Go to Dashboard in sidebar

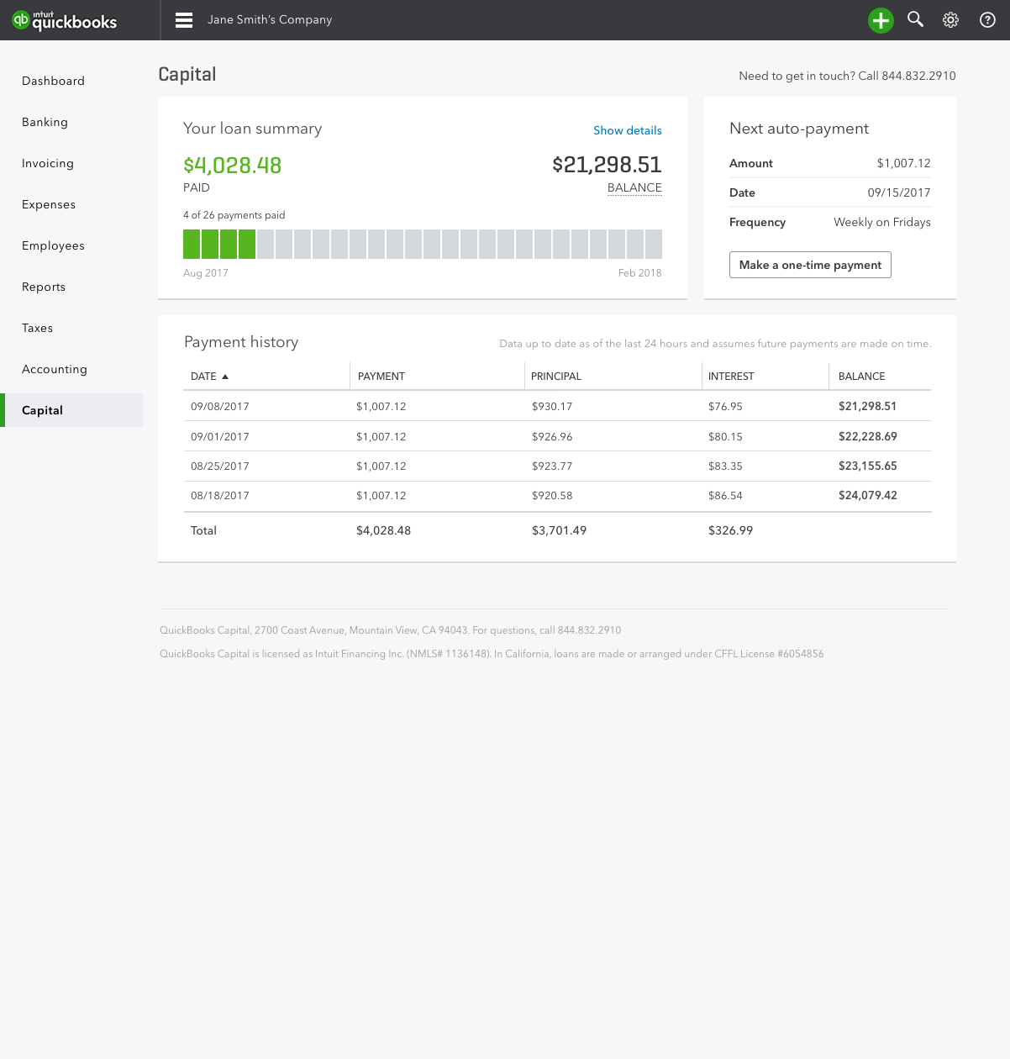click(x=53, y=81)
